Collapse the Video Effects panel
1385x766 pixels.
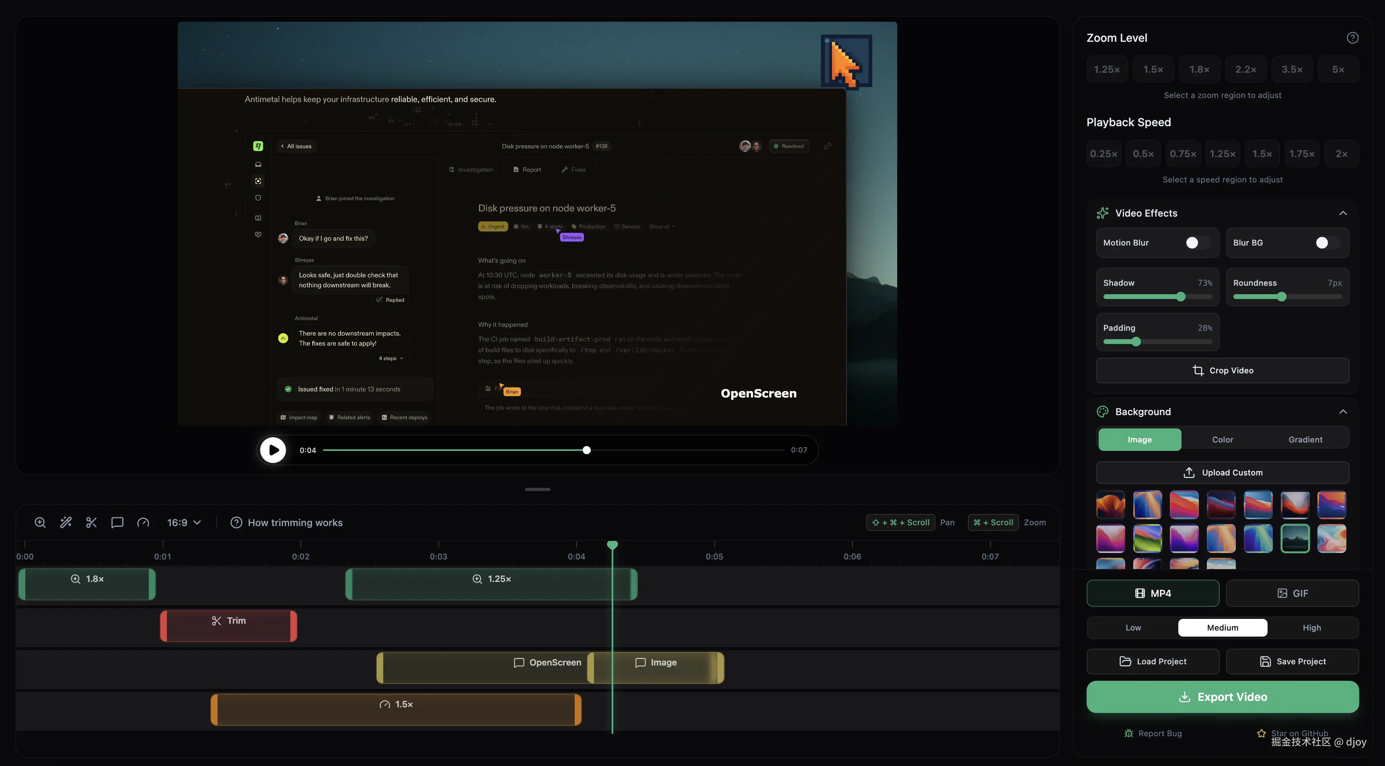pyautogui.click(x=1343, y=213)
